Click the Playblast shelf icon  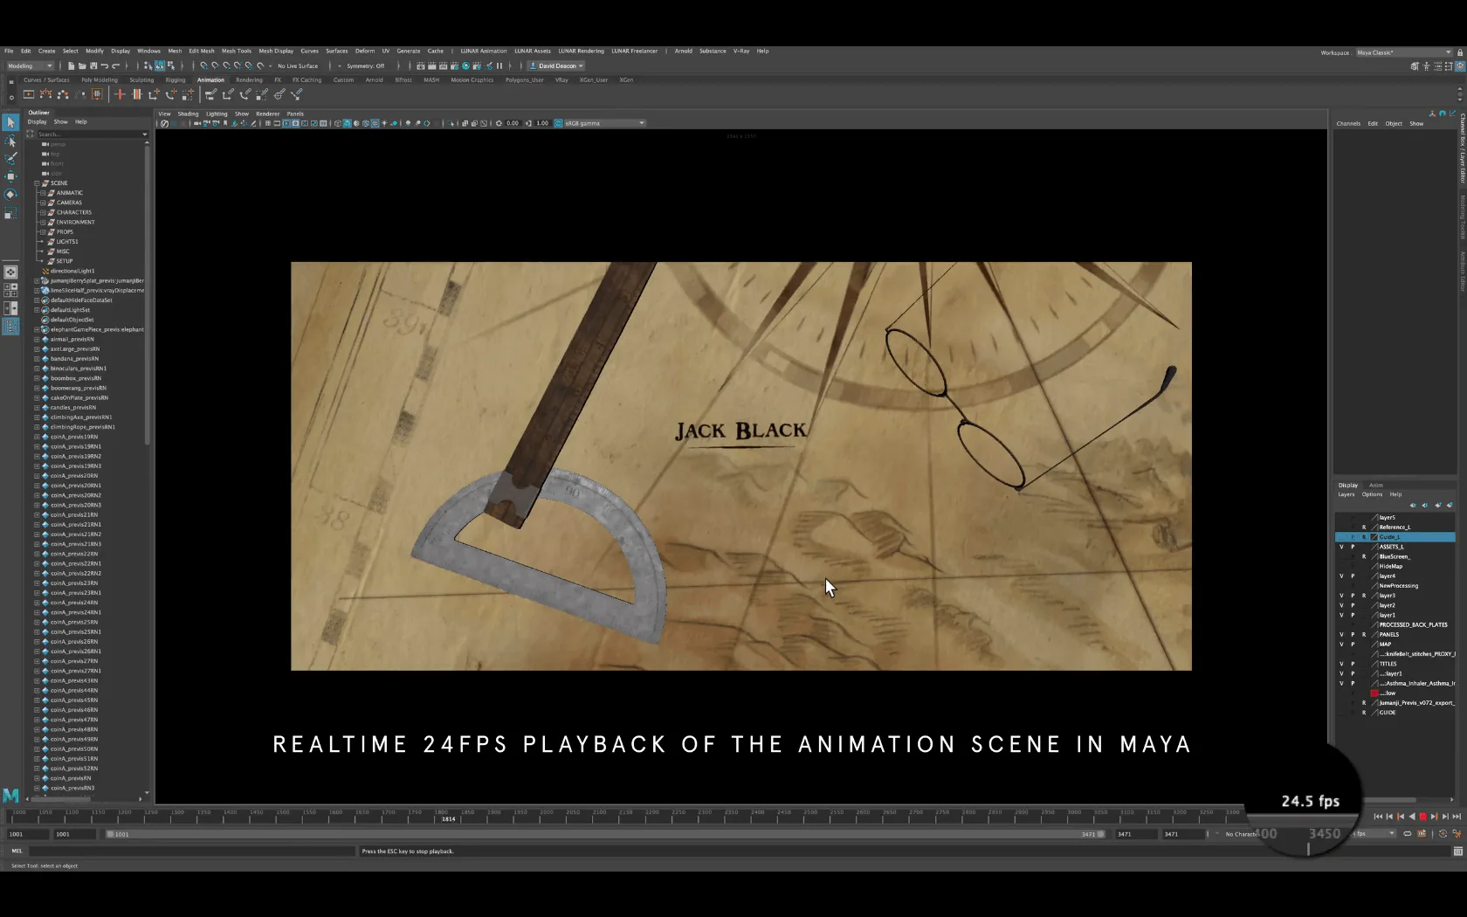(x=29, y=94)
